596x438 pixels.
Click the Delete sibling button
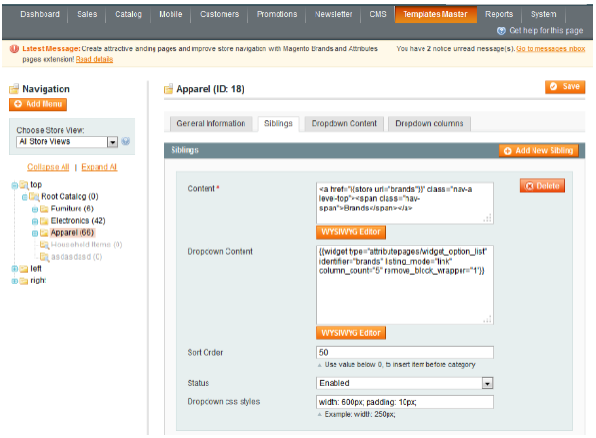click(x=542, y=186)
